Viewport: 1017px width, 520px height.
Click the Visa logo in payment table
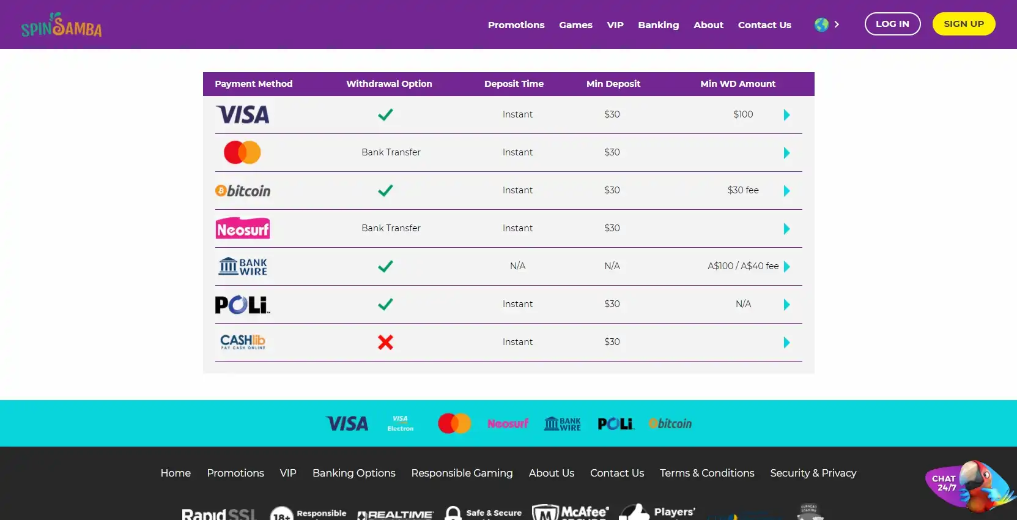243,114
